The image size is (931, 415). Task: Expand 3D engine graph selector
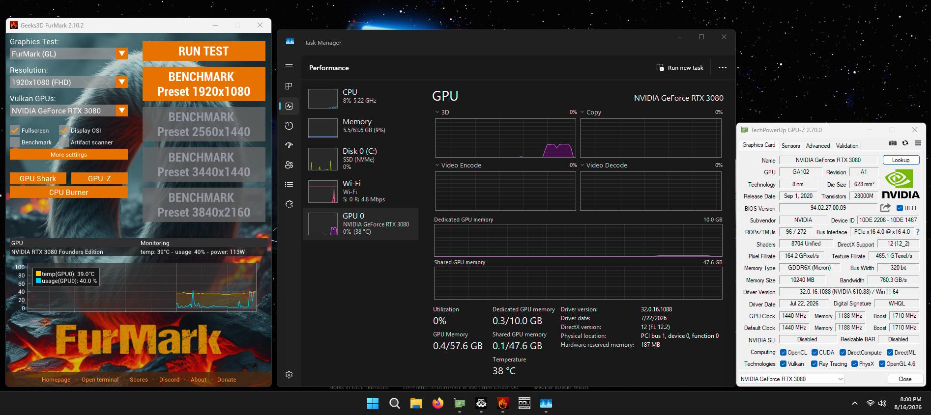click(x=442, y=112)
